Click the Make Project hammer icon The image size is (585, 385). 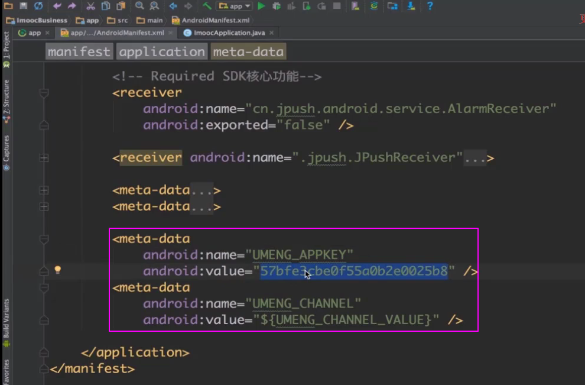coord(206,6)
